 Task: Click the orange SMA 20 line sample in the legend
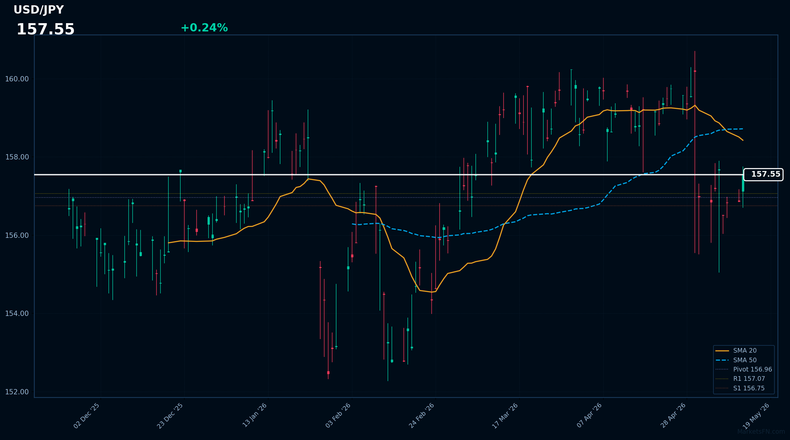[722, 351]
